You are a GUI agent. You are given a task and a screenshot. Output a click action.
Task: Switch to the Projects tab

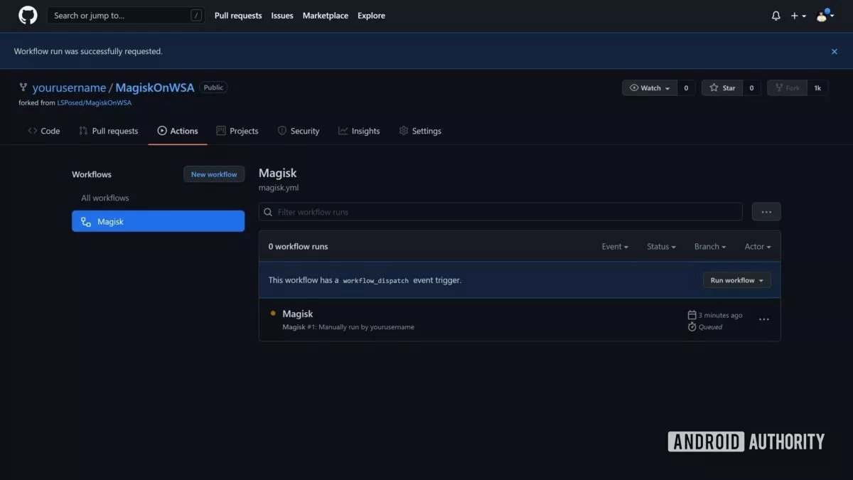[237, 131]
